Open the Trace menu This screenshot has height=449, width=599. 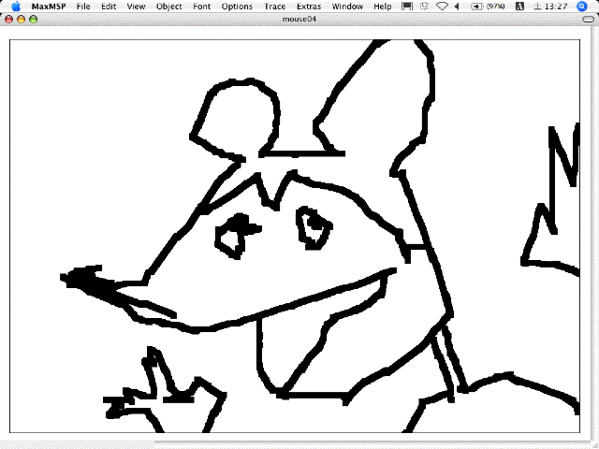[274, 7]
